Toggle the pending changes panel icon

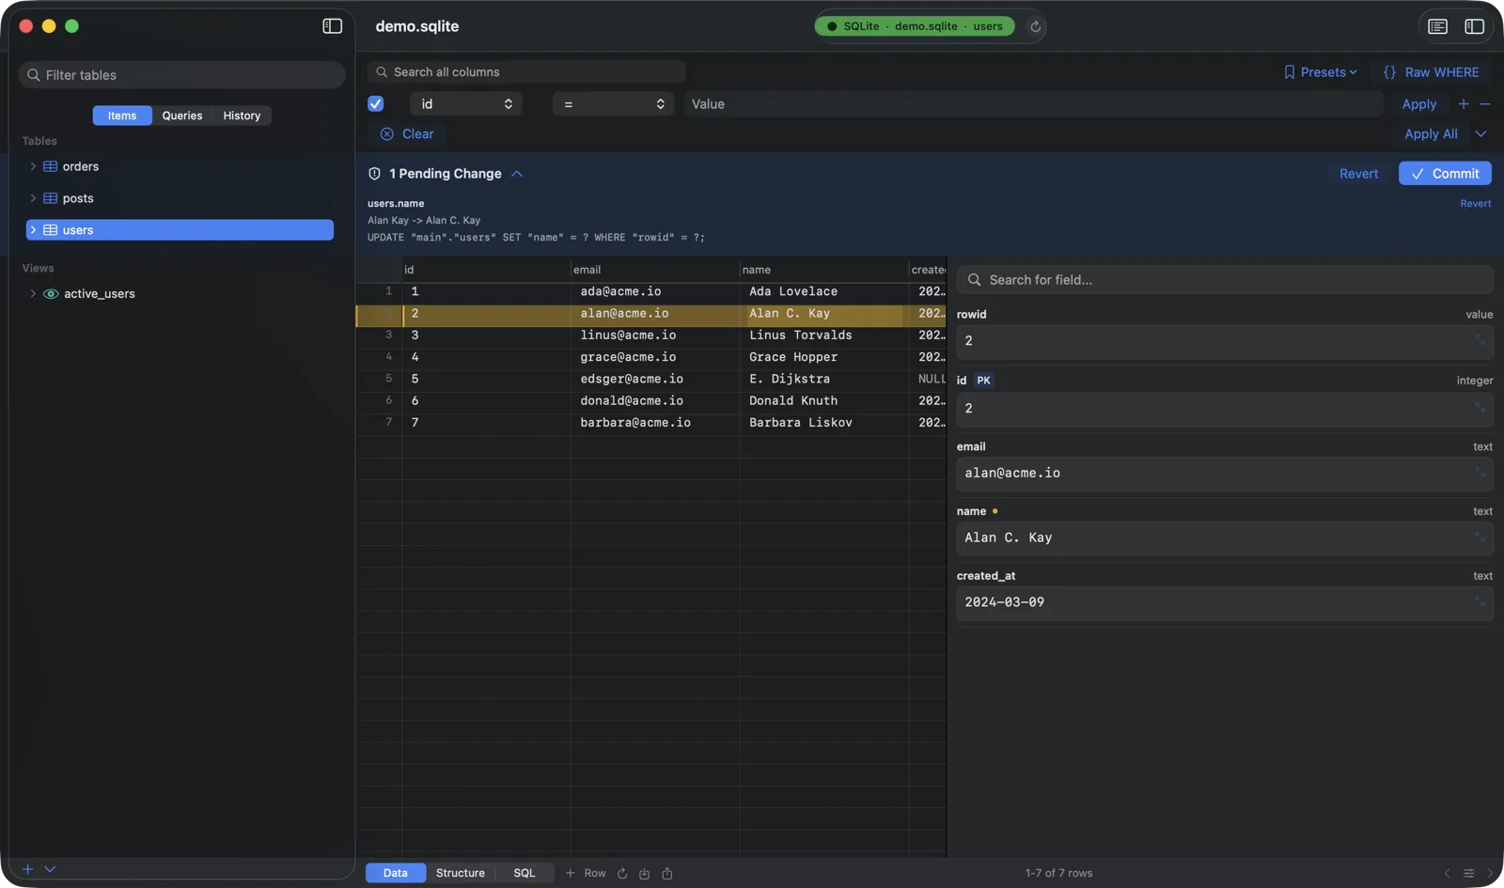point(1437,26)
